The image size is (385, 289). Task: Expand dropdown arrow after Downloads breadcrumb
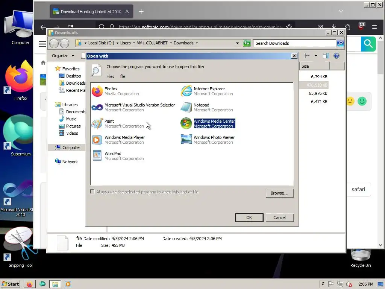197,43
